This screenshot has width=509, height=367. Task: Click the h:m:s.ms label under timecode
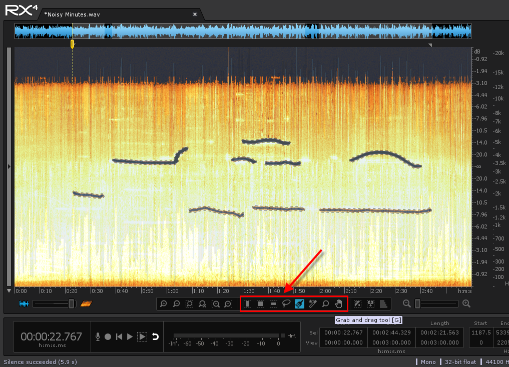click(x=52, y=345)
